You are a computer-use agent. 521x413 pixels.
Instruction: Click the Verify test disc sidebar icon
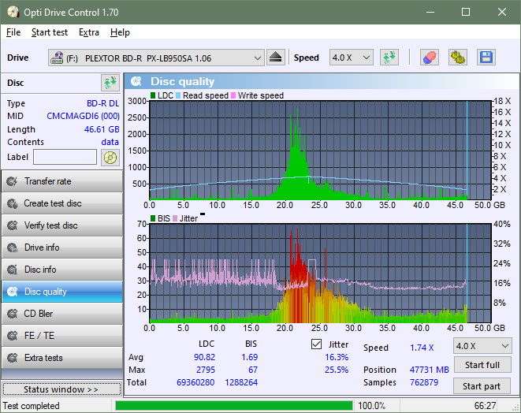click(x=13, y=225)
